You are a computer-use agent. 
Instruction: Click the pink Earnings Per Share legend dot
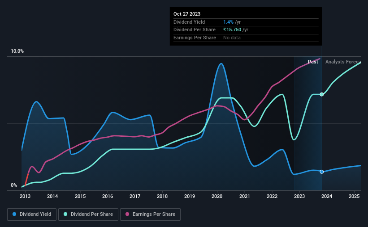pyautogui.click(x=127, y=214)
